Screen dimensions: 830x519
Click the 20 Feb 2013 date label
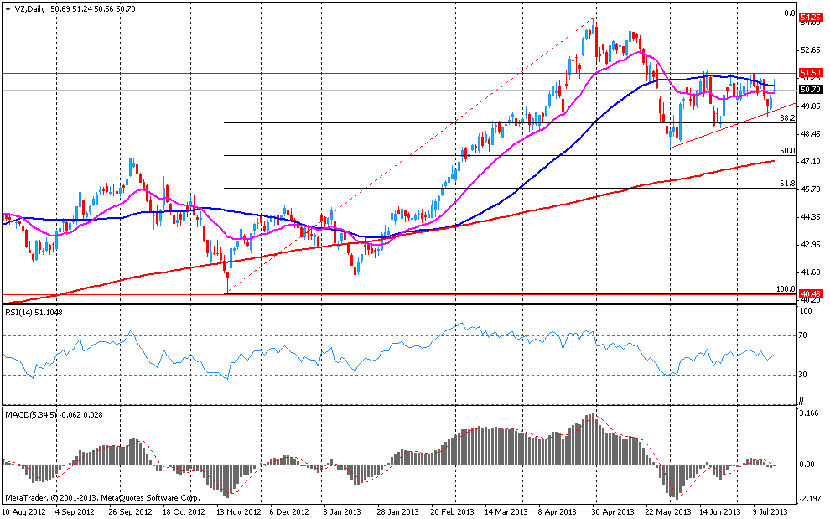451,512
